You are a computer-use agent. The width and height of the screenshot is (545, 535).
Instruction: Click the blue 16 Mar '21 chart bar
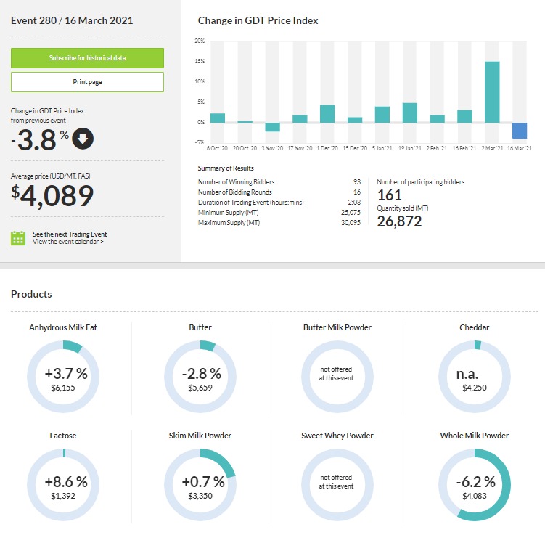520,131
